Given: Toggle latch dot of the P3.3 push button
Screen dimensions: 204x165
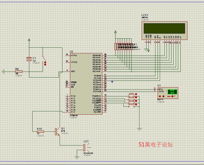Looking at the screenshot, I should pyautogui.click(x=136, y=104).
